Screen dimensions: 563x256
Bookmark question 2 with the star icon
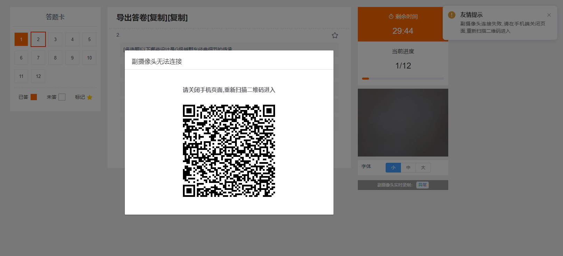point(335,35)
